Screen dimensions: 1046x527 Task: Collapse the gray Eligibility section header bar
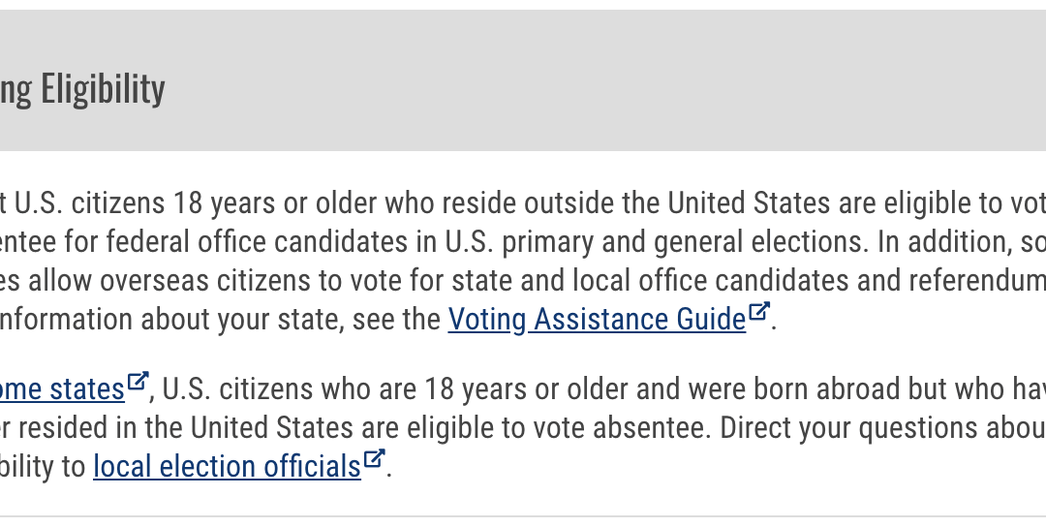523,80
